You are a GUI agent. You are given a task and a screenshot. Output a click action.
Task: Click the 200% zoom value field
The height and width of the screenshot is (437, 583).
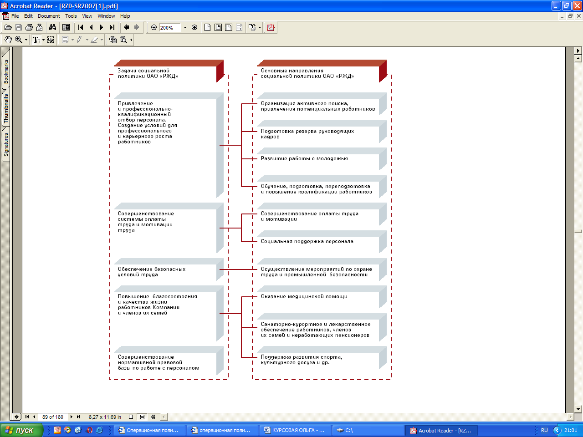[x=170, y=28]
